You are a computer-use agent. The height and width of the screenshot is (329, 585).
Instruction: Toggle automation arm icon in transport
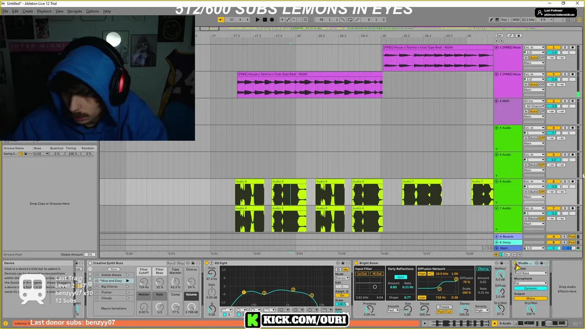(x=288, y=20)
